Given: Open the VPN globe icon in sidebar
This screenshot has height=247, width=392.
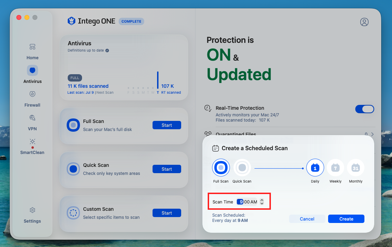Looking at the screenshot, I should (x=32, y=117).
